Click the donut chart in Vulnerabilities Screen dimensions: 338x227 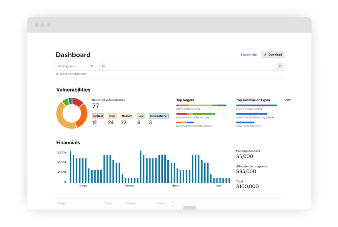(72, 113)
